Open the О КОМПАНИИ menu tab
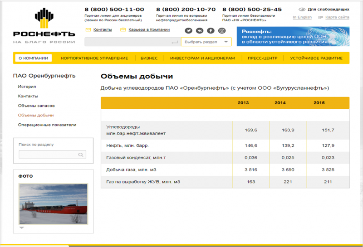 coord(33,58)
